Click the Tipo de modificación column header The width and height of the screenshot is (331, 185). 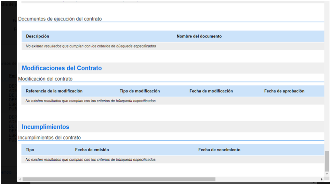(139, 91)
